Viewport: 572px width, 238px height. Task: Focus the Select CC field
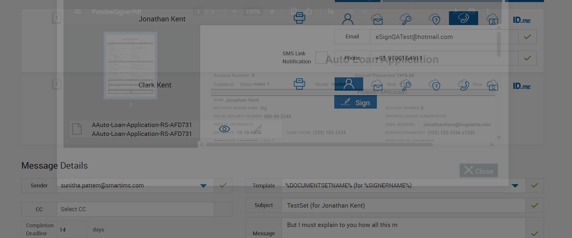[x=135, y=209]
